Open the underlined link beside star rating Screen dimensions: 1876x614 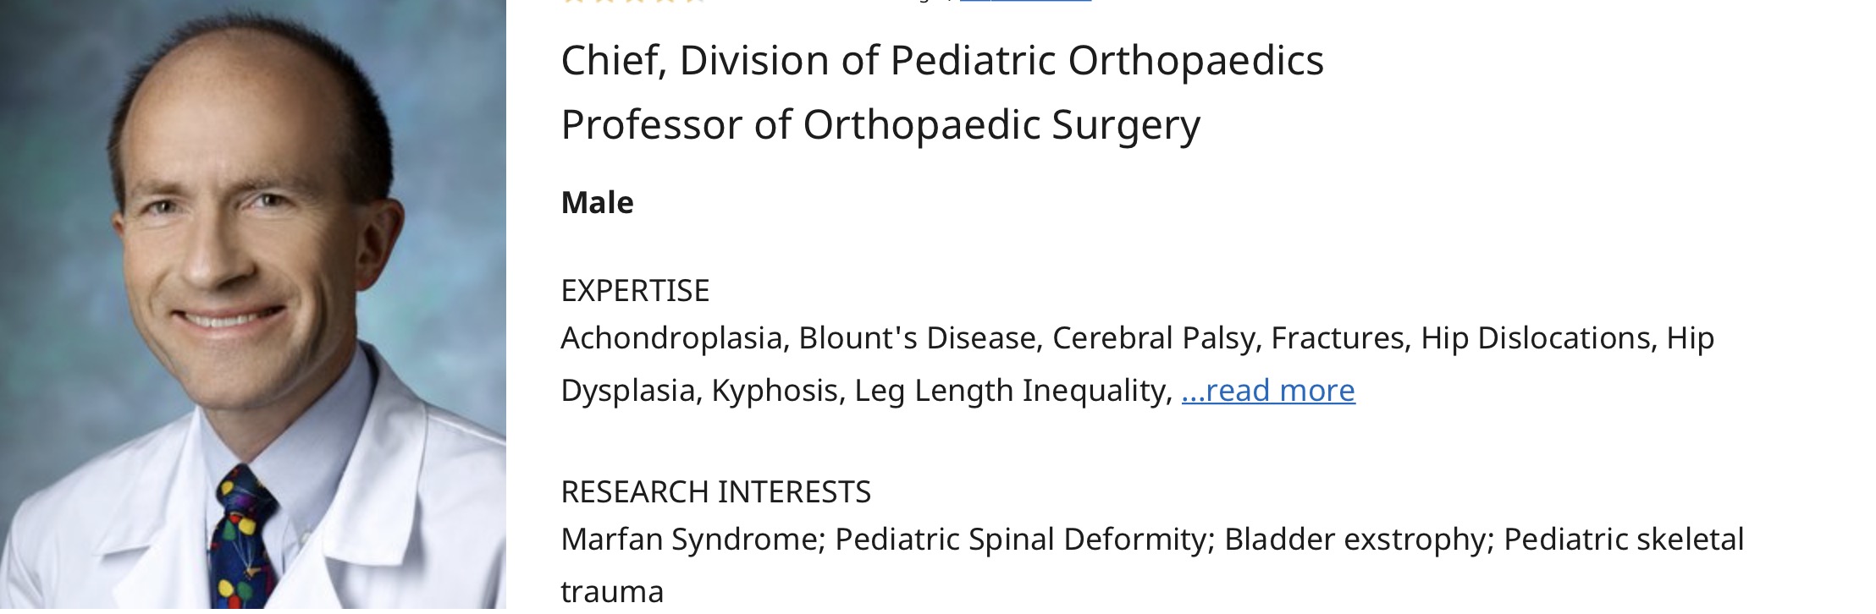point(1025,3)
